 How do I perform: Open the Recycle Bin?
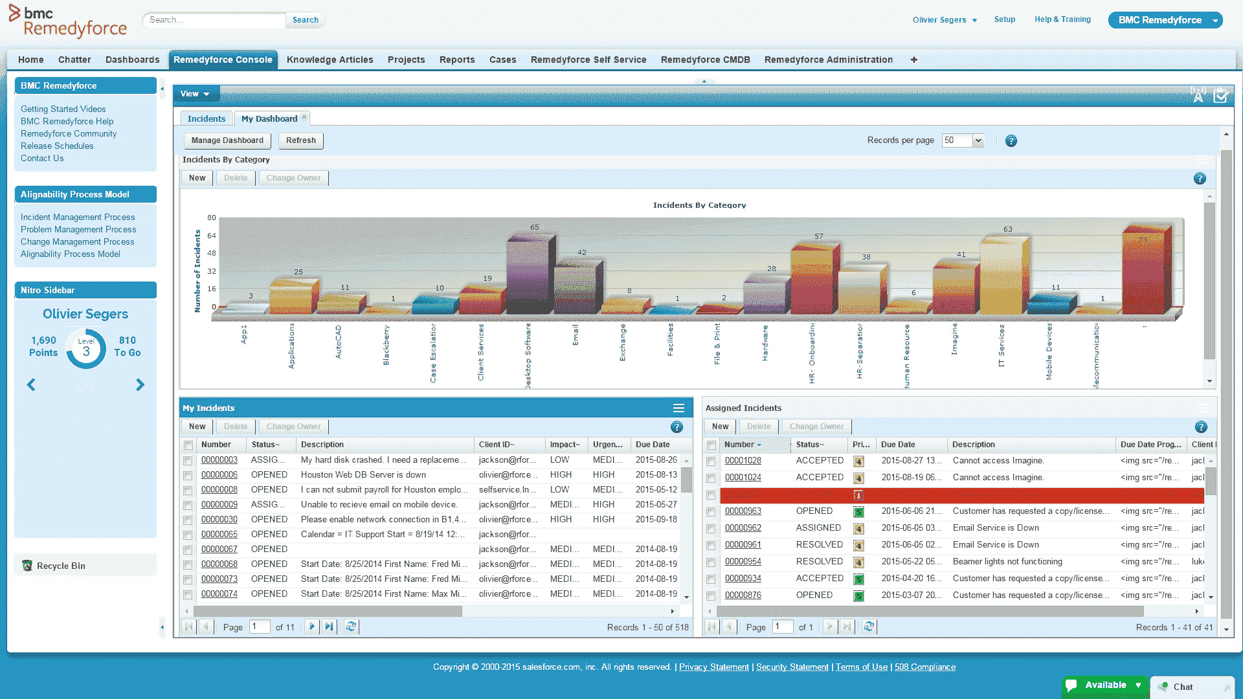click(x=60, y=566)
